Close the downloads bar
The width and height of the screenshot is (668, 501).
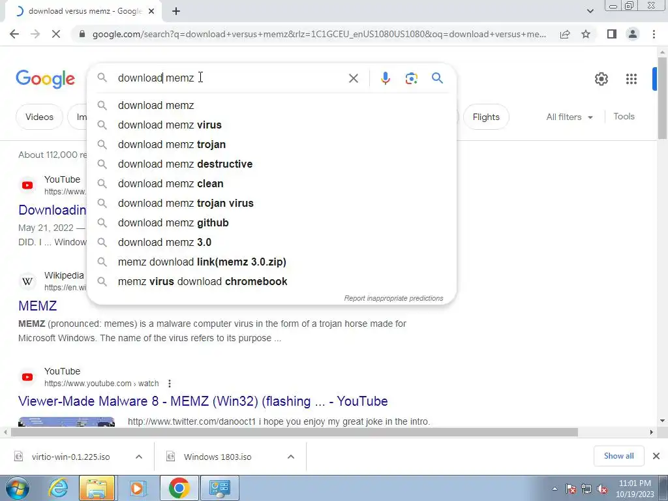(x=656, y=456)
